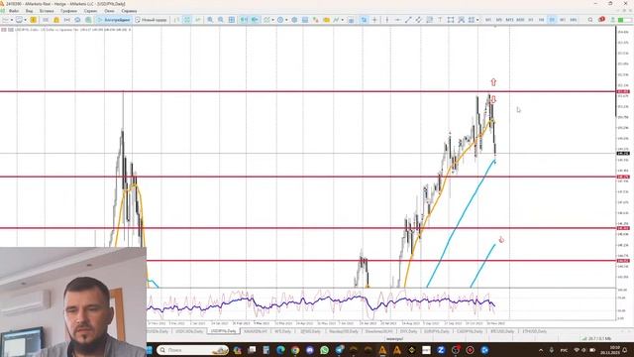
Task: Switch chart to line display mode
Action: point(198,20)
